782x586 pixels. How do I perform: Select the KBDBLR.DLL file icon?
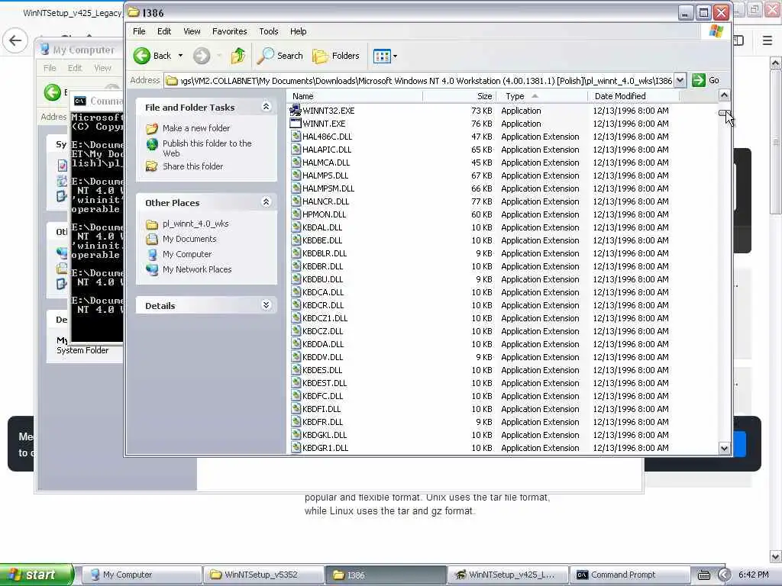(296, 253)
